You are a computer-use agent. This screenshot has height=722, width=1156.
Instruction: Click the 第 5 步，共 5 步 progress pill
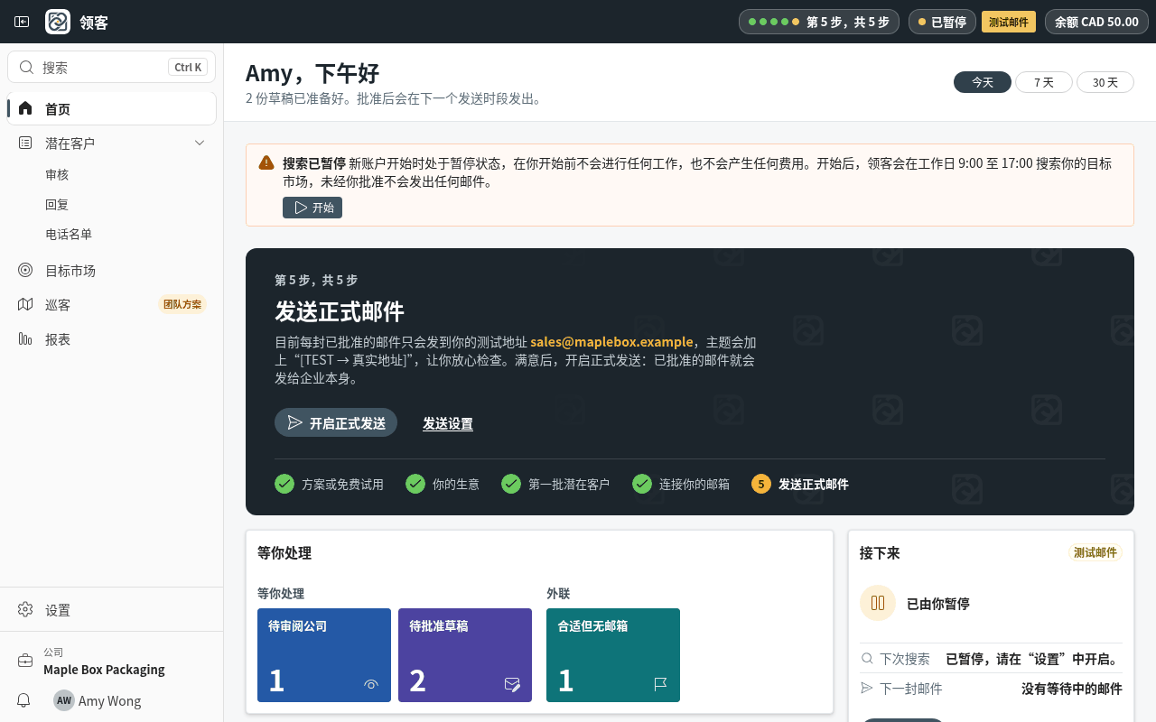(819, 22)
